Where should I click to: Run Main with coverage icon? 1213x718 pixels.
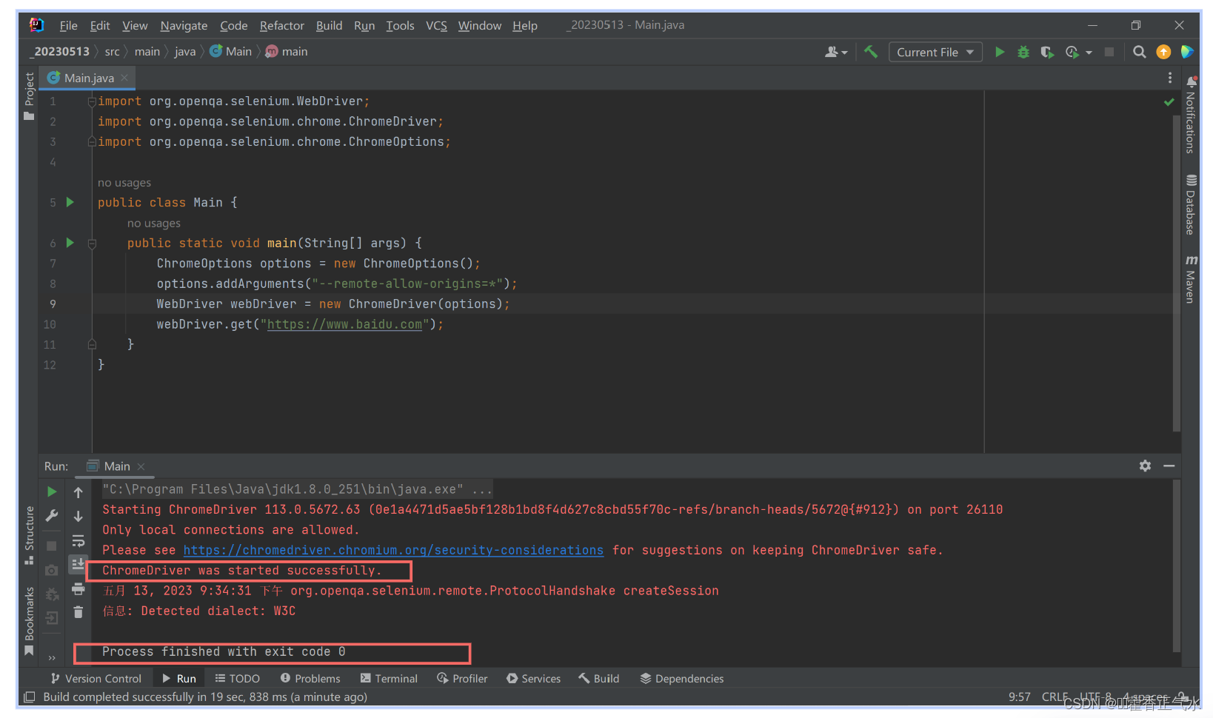[1046, 52]
